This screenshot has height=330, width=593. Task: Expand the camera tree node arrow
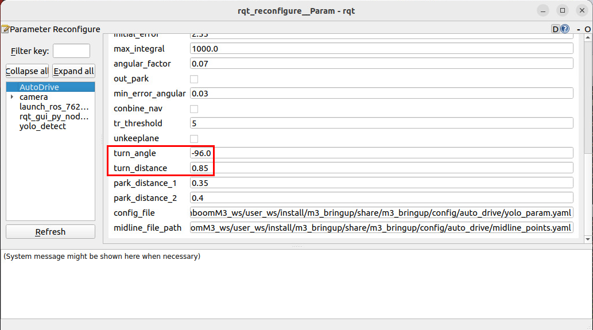[x=12, y=97]
